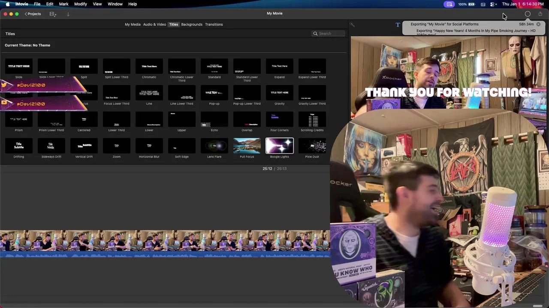This screenshot has width=549, height=308.
Task: Cancel the export with the X button
Action: 538,24
